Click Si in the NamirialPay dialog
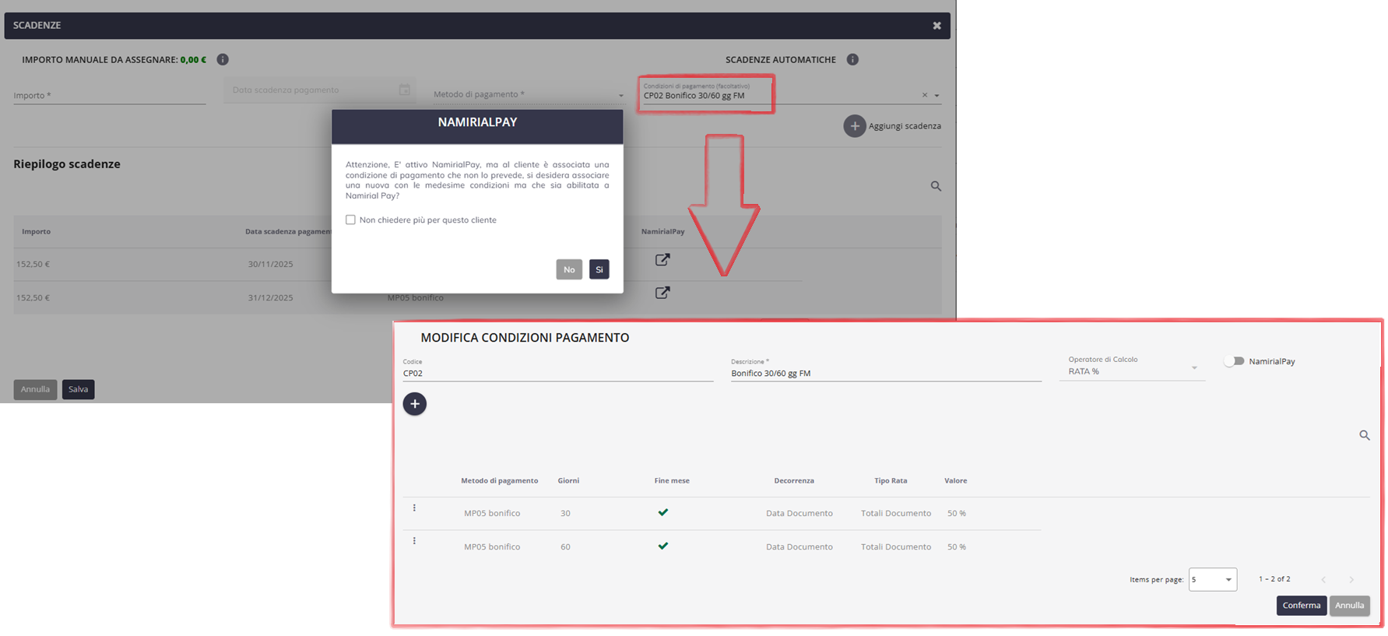The image size is (1388, 636). point(599,269)
